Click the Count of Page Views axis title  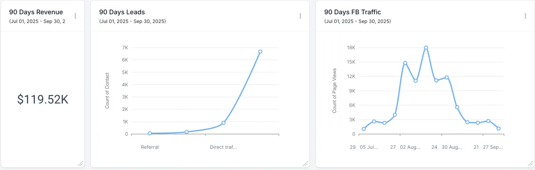(x=334, y=91)
